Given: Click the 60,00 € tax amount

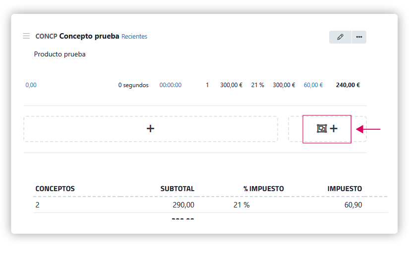Looking at the screenshot, I should coord(313,85).
